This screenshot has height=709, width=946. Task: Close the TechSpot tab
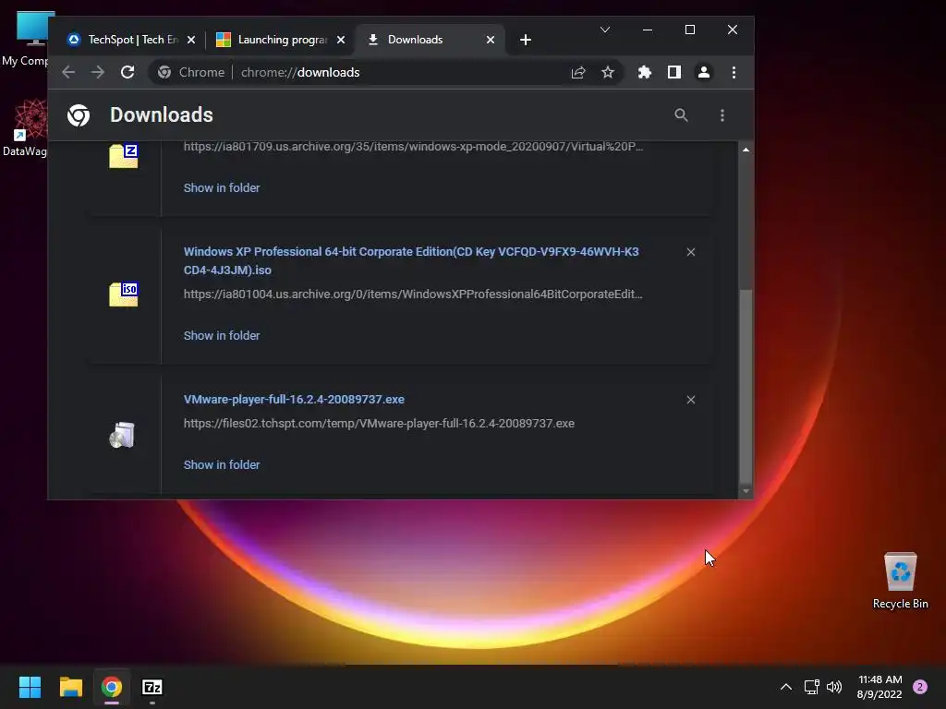pyautogui.click(x=191, y=40)
